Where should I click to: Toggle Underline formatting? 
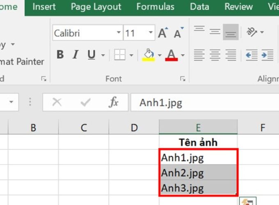(x=91, y=55)
